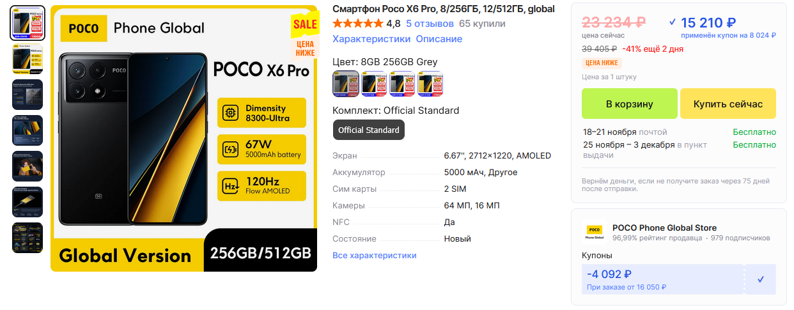Jump to the Характеристики section
This screenshot has height=310, width=794.
371,39
